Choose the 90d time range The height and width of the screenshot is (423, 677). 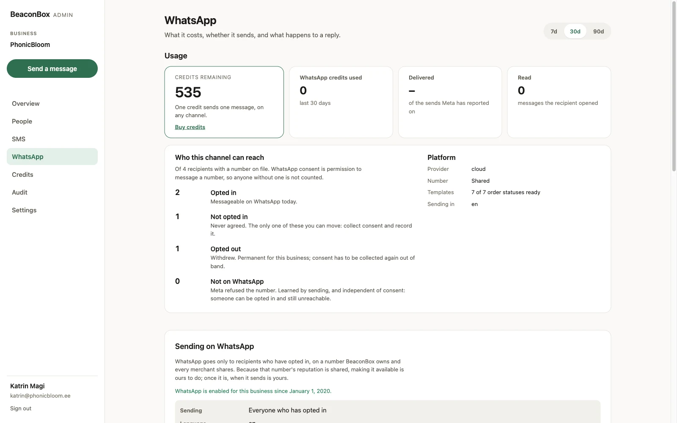[598, 31]
